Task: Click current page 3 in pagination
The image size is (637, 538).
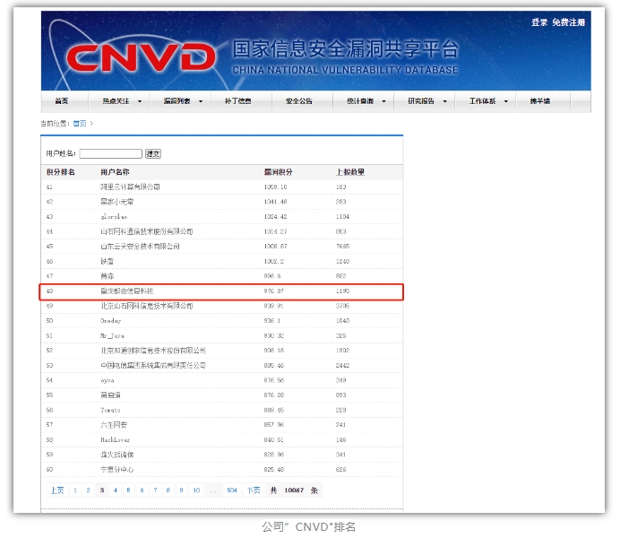Action: click(102, 490)
